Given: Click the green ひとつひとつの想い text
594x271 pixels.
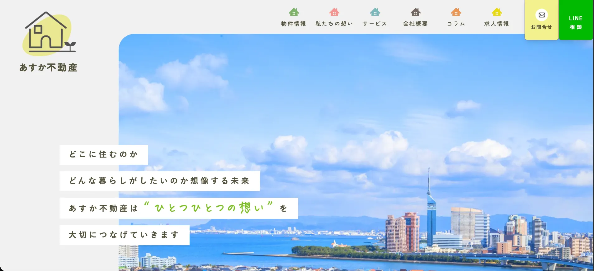Looking at the screenshot, I should [x=209, y=208].
